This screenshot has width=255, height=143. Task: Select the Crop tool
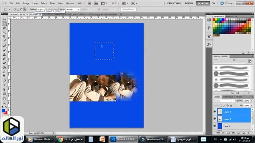4,37
